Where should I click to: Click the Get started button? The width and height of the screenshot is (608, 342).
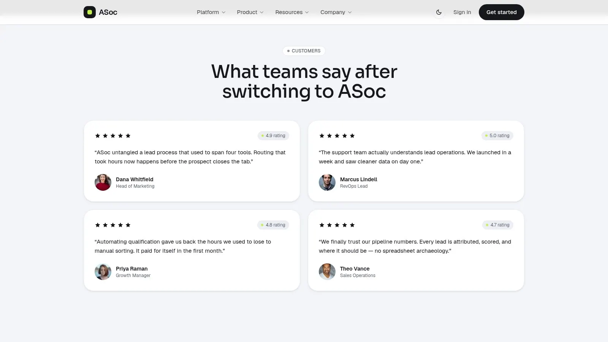(x=502, y=12)
